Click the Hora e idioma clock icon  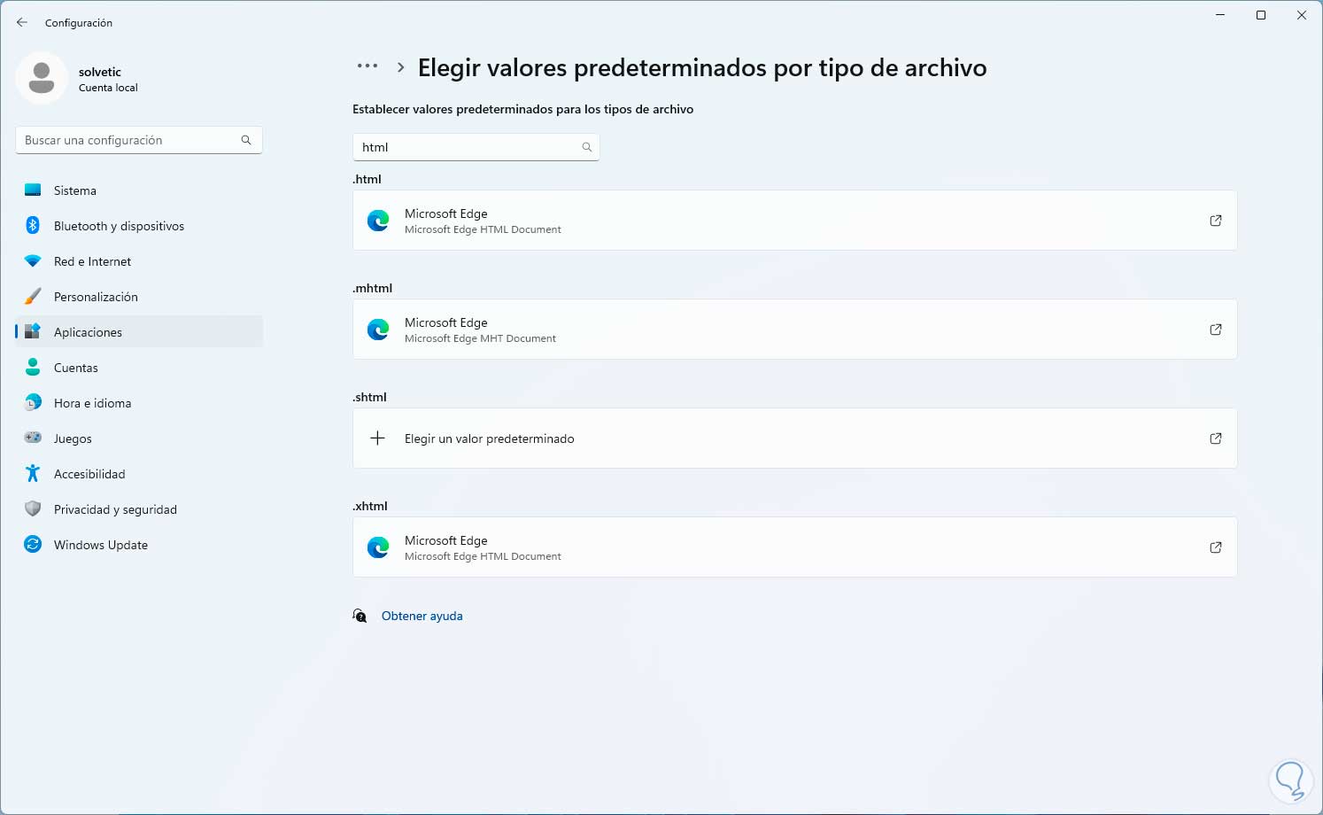33,403
